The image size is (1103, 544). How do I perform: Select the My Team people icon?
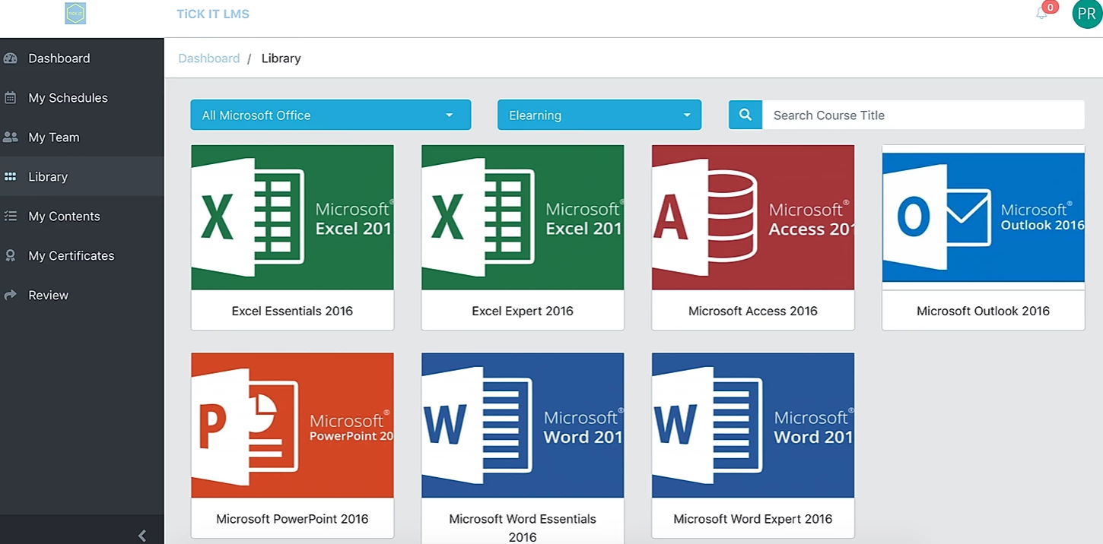12,137
